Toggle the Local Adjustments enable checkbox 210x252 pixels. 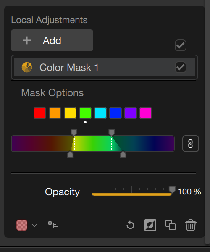click(181, 45)
